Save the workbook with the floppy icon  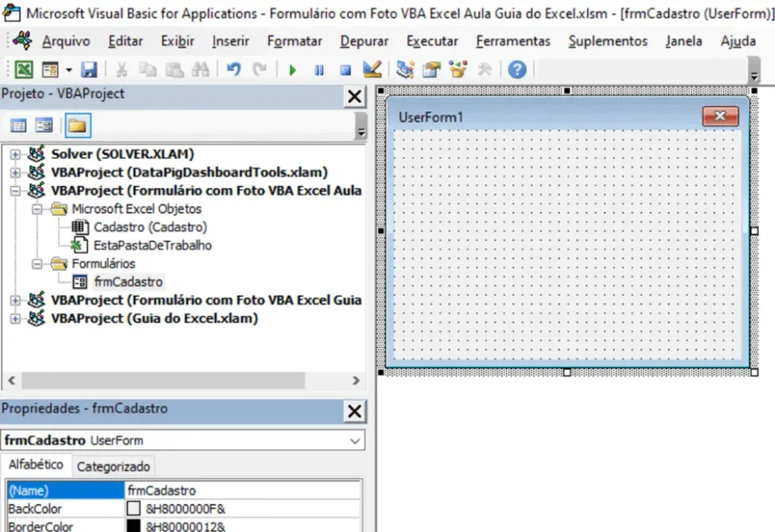pos(89,69)
